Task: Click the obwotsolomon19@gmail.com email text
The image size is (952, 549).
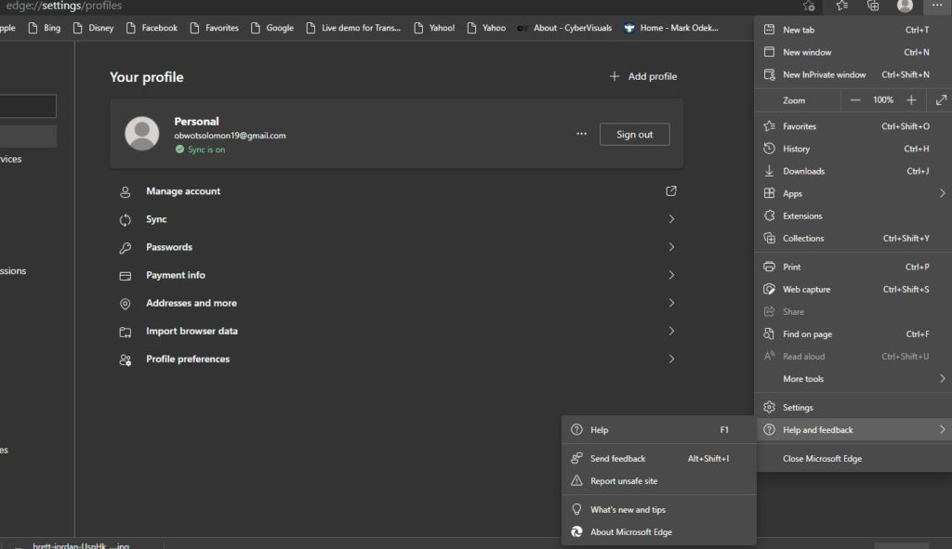Action: coord(230,136)
